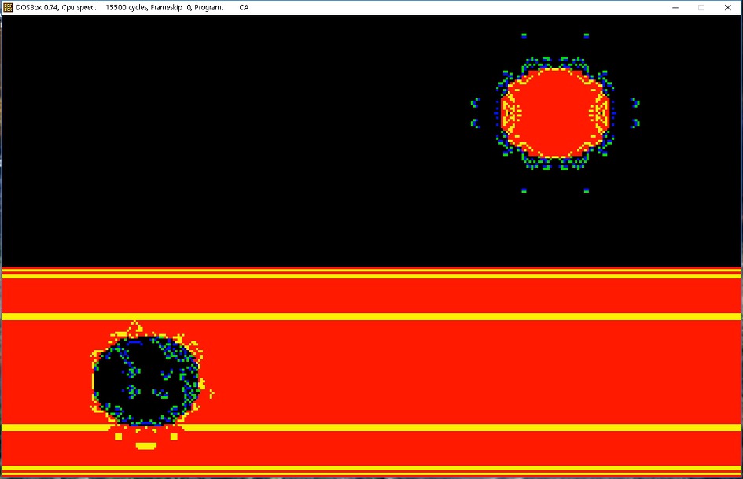Click the disabled maximize button of DOSBox
743x479 pixels.
pyautogui.click(x=701, y=8)
